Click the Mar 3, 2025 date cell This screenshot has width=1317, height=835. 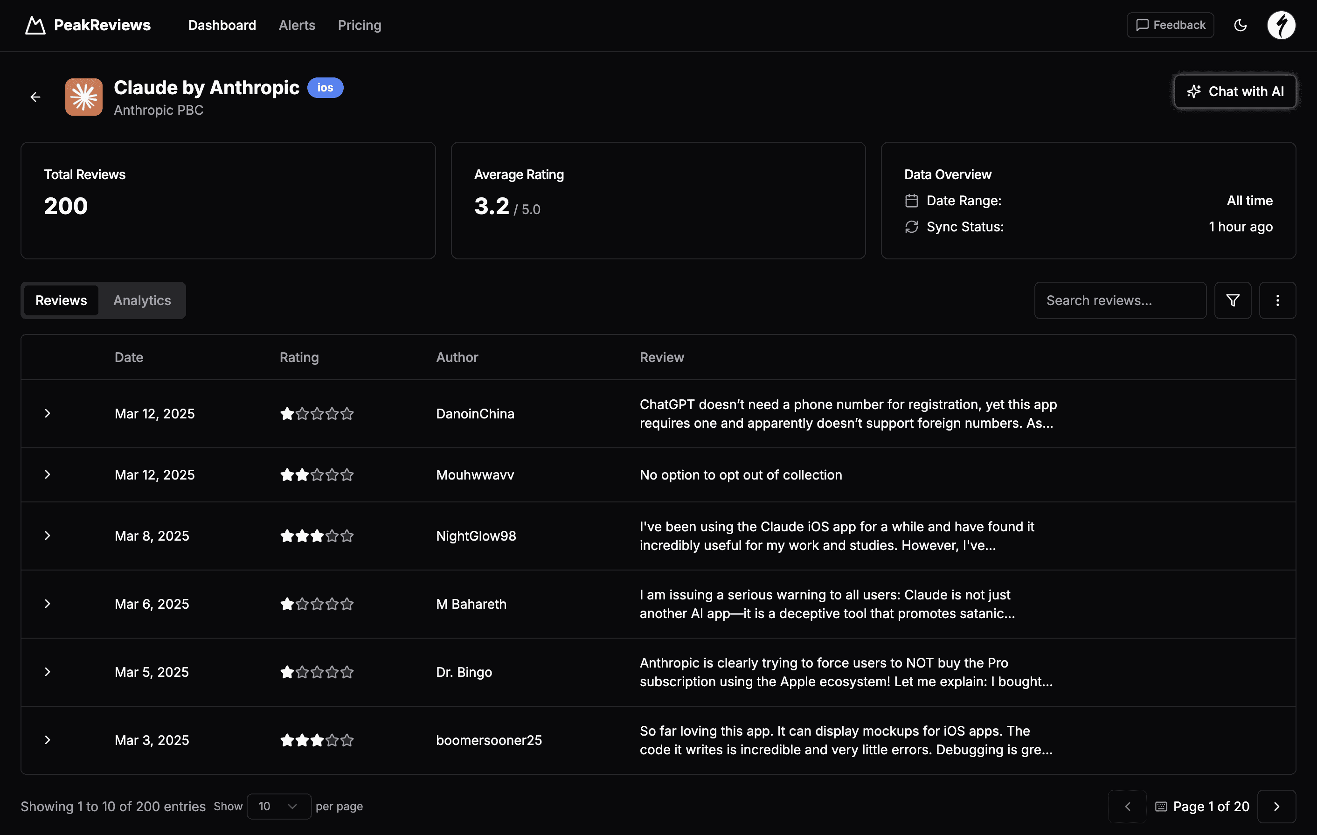(152, 740)
